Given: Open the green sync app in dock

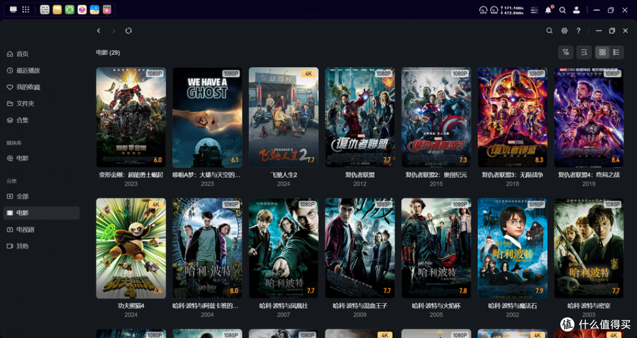Looking at the screenshot, I should pyautogui.click(x=70, y=10).
